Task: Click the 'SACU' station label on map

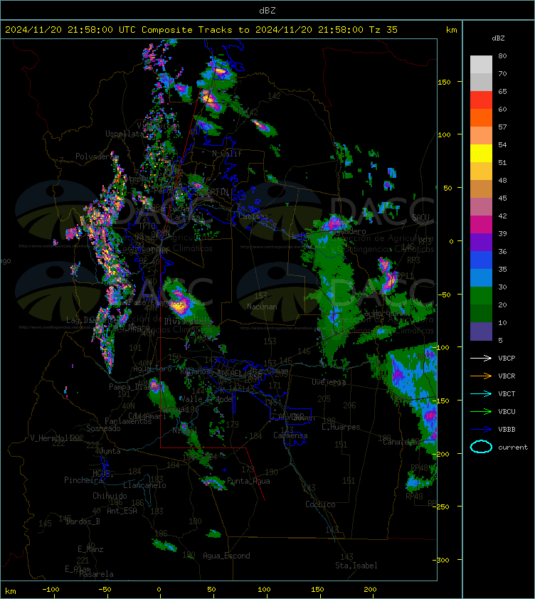Action: [x=420, y=217]
